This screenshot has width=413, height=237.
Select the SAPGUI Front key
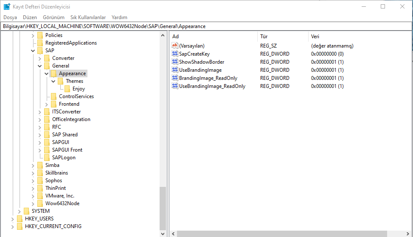coord(67,150)
